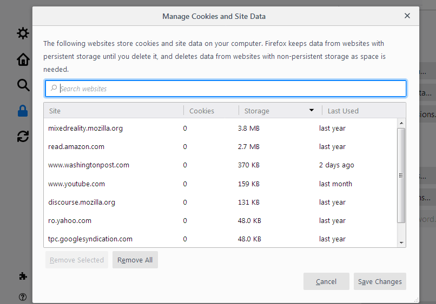Select the mixedreality.mozilla.org row

coord(220,128)
